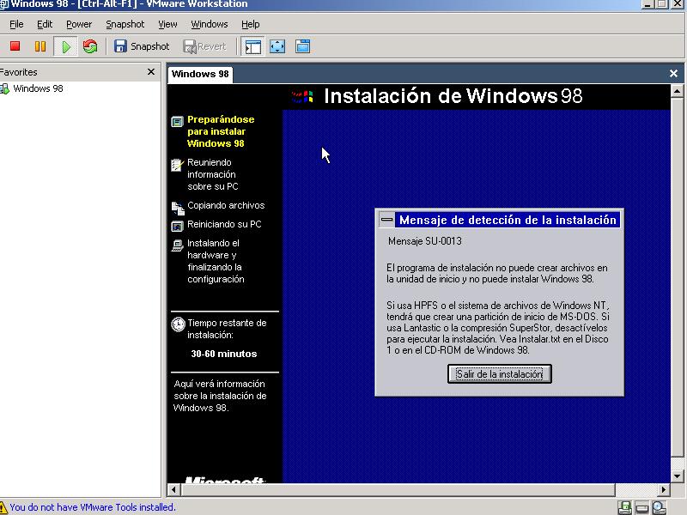Click the VMware Tools warning triangle icon
The image size is (687, 515).
coord(3,507)
